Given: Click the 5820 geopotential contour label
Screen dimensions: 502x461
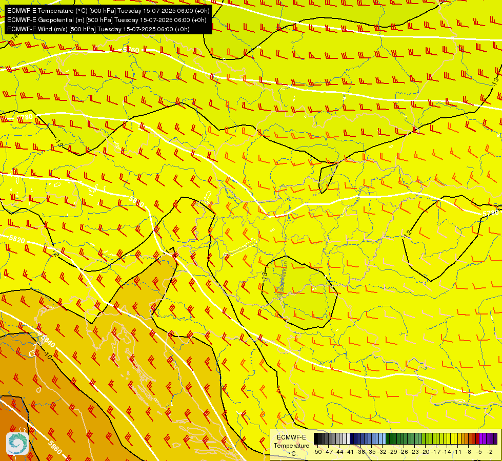Looking at the screenshot, I should click(x=16, y=239).
